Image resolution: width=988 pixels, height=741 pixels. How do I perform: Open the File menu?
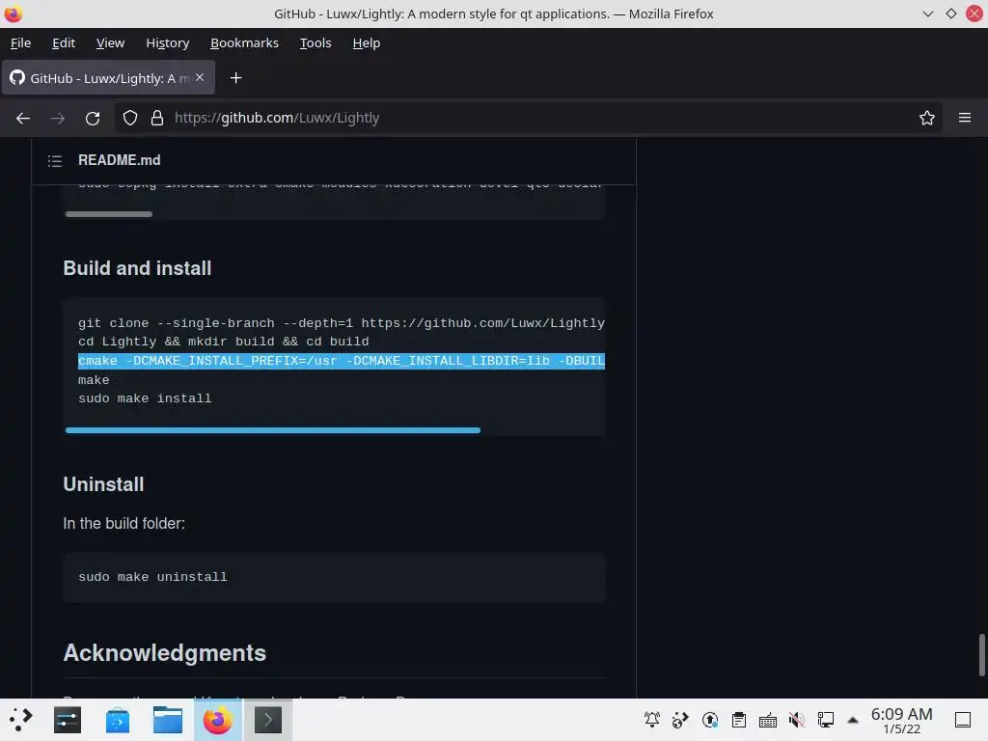point(21,42)
